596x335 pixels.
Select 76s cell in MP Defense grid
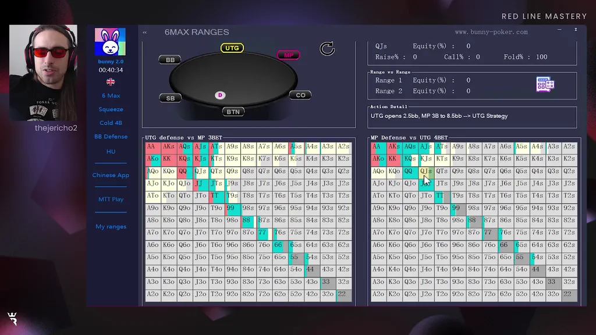(506, 233)
